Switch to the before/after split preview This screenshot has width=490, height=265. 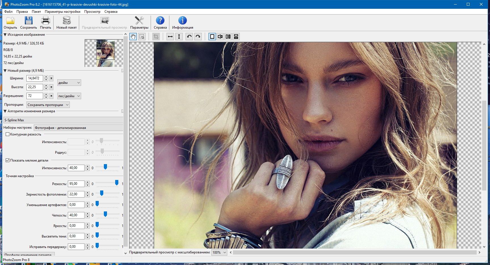(220, 37)
